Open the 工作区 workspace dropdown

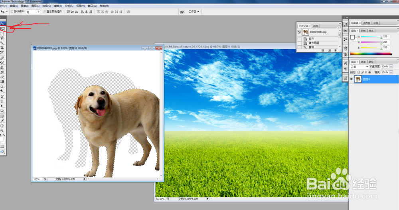[x=194, y=12]
